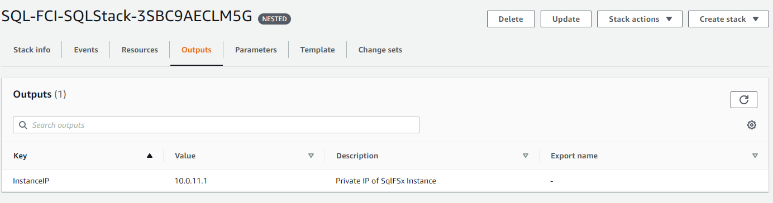This screenshot has width=773, height=203.
Task: Delete this stack
Action: point(511,19)
